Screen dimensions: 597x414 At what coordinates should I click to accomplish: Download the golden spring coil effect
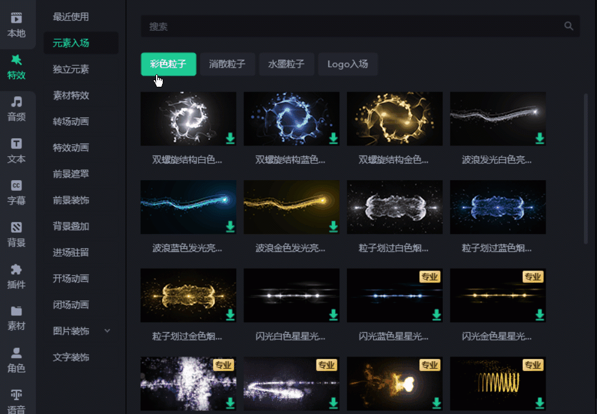(540, 403)
